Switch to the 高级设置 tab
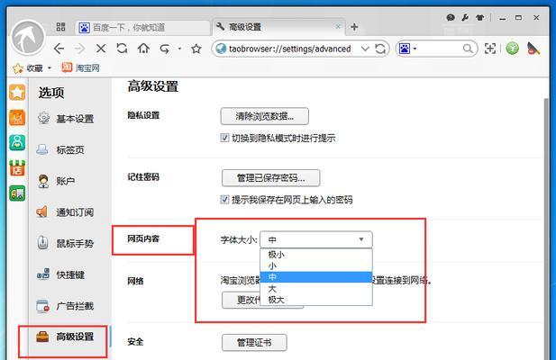556x360 pixels. click(278, 27)
